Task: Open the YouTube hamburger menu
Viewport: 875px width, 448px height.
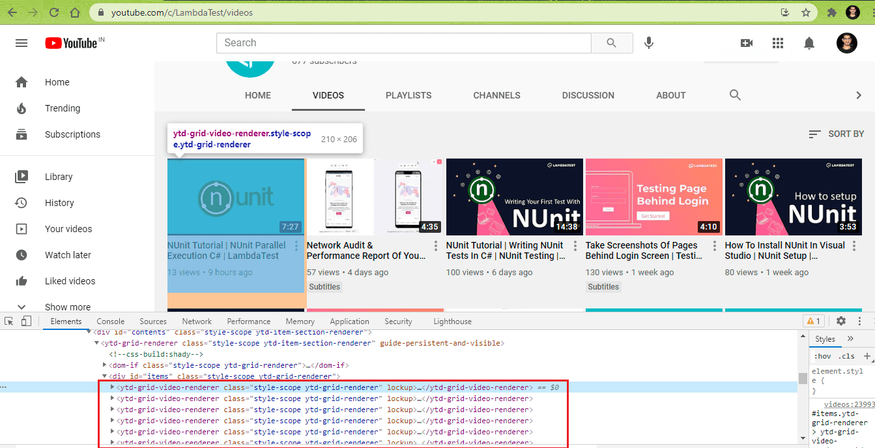Action: pos(22,42)
